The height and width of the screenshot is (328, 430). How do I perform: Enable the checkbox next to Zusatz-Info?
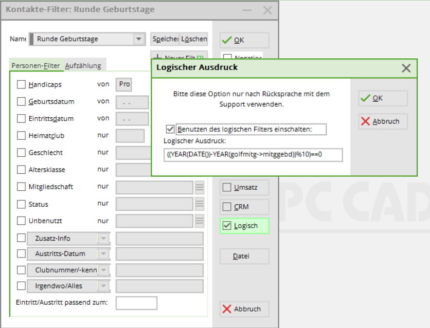click(x=21, y=238)
